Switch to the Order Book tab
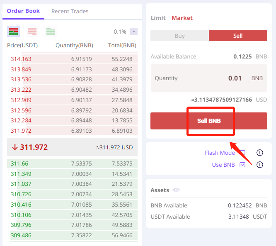The image size is (276, 246). click(23, 11)
